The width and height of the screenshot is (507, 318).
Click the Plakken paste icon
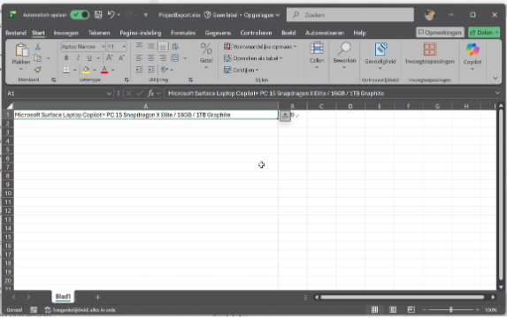click(21, 50)
